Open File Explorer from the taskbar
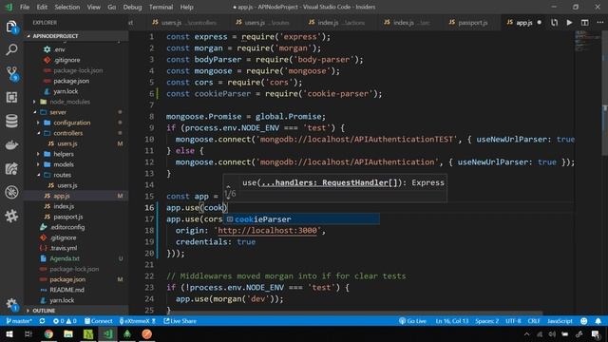This screenshot has width=608, height=342. [x=68, y=333]
